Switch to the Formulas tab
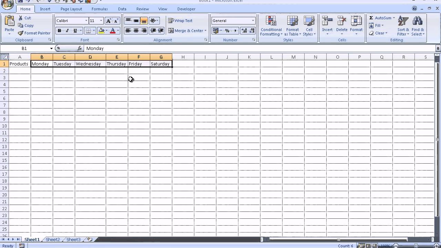 click(100, 9)
